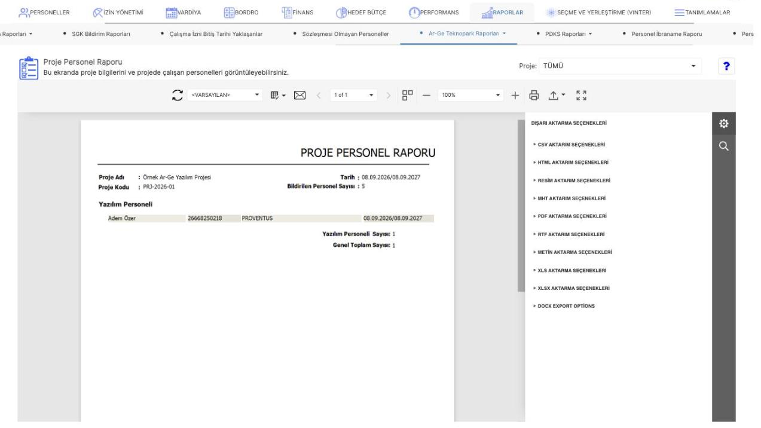Click the report preview vertical scrollbar
Screen dimensions: 761x428
coord(521,205)
